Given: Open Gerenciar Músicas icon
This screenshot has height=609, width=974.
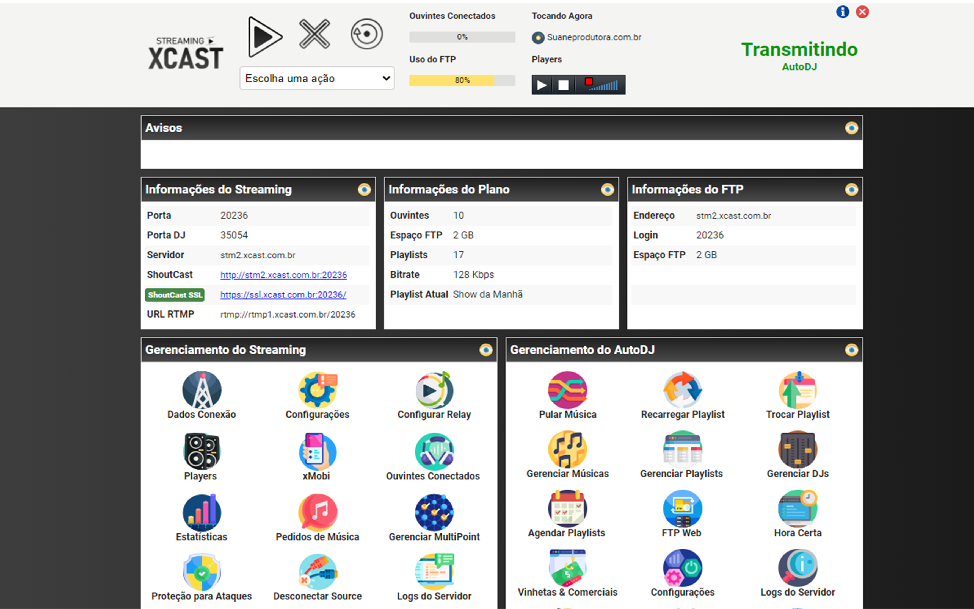Looking at the screenshot, I should point(567,449).
